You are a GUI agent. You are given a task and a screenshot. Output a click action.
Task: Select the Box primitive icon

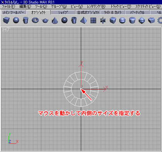pyautogui.click(x=6, y=20)
